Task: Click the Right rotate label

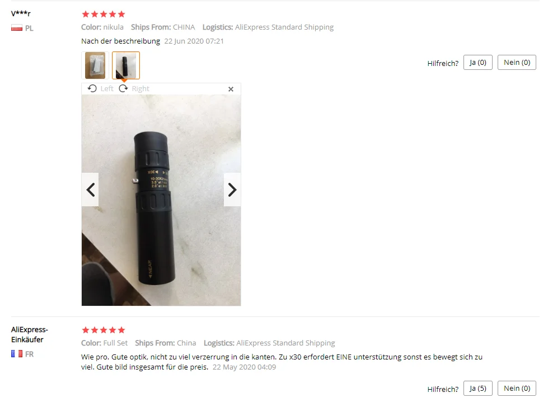Action: (x=140, y=89)
